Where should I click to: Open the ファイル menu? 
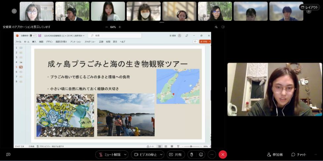pos(18,42)
